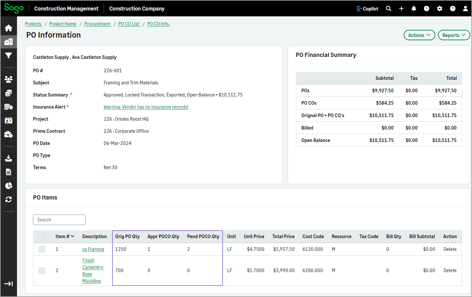Image resolution: width=472 pixels, height=297 pixels.
Task: Click the $9,927.50 POs subtotal value
Action: 383,91
